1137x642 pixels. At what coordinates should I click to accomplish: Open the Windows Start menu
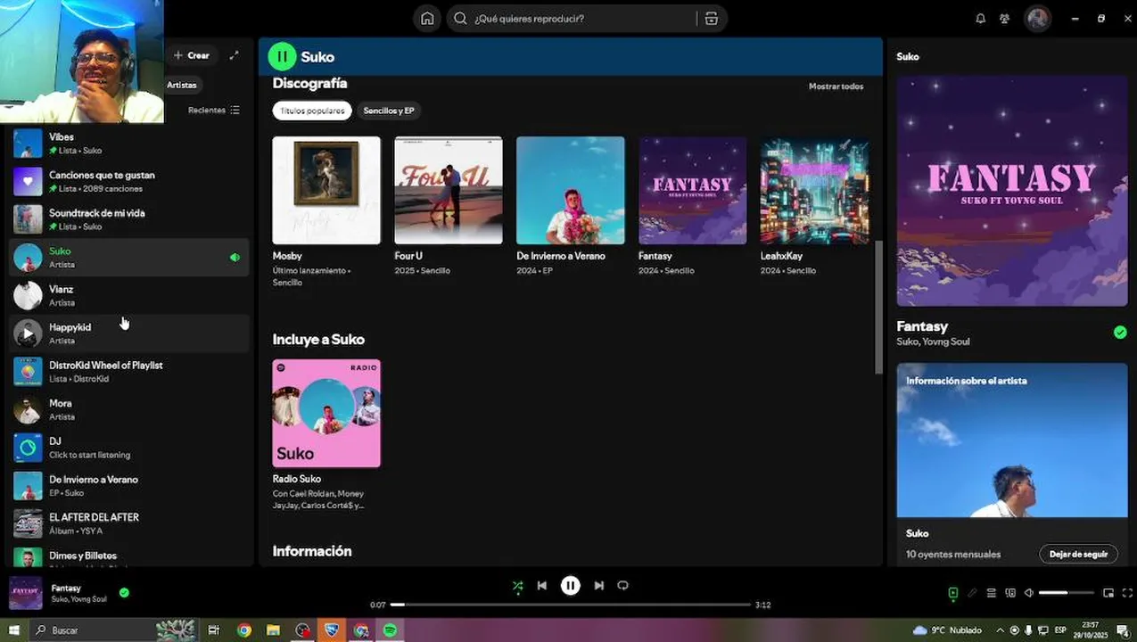[13, 630]
